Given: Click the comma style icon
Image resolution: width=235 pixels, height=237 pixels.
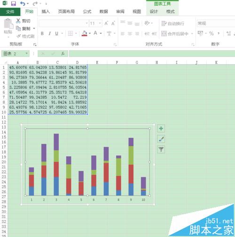Looking at the screenshot, I should tap(219, 33).
